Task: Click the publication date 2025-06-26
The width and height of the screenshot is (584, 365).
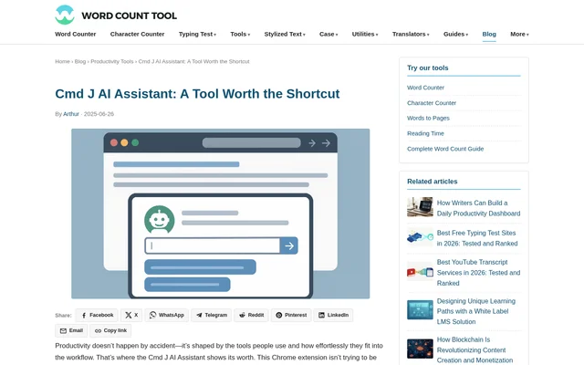Action: click(99, 114)
